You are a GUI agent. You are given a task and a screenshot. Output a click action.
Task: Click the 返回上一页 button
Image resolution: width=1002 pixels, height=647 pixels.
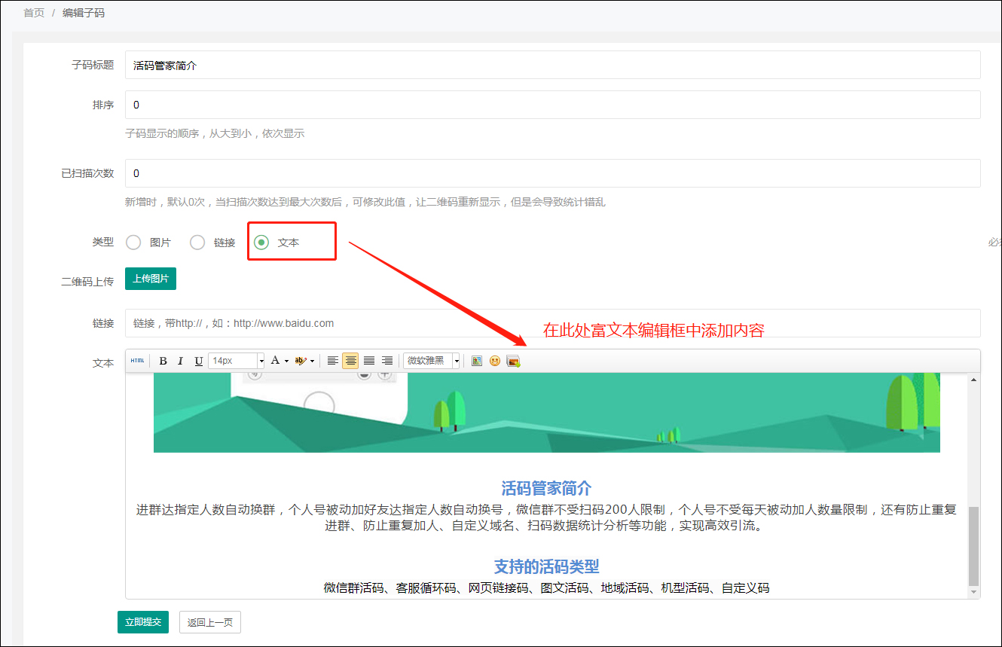tap(209, 622)
